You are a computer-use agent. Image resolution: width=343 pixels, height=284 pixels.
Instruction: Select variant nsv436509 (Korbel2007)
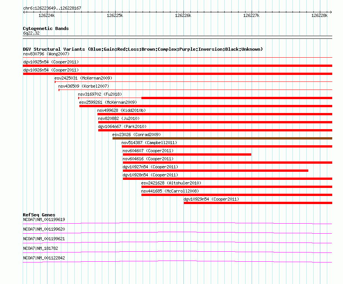pos(84,86)
